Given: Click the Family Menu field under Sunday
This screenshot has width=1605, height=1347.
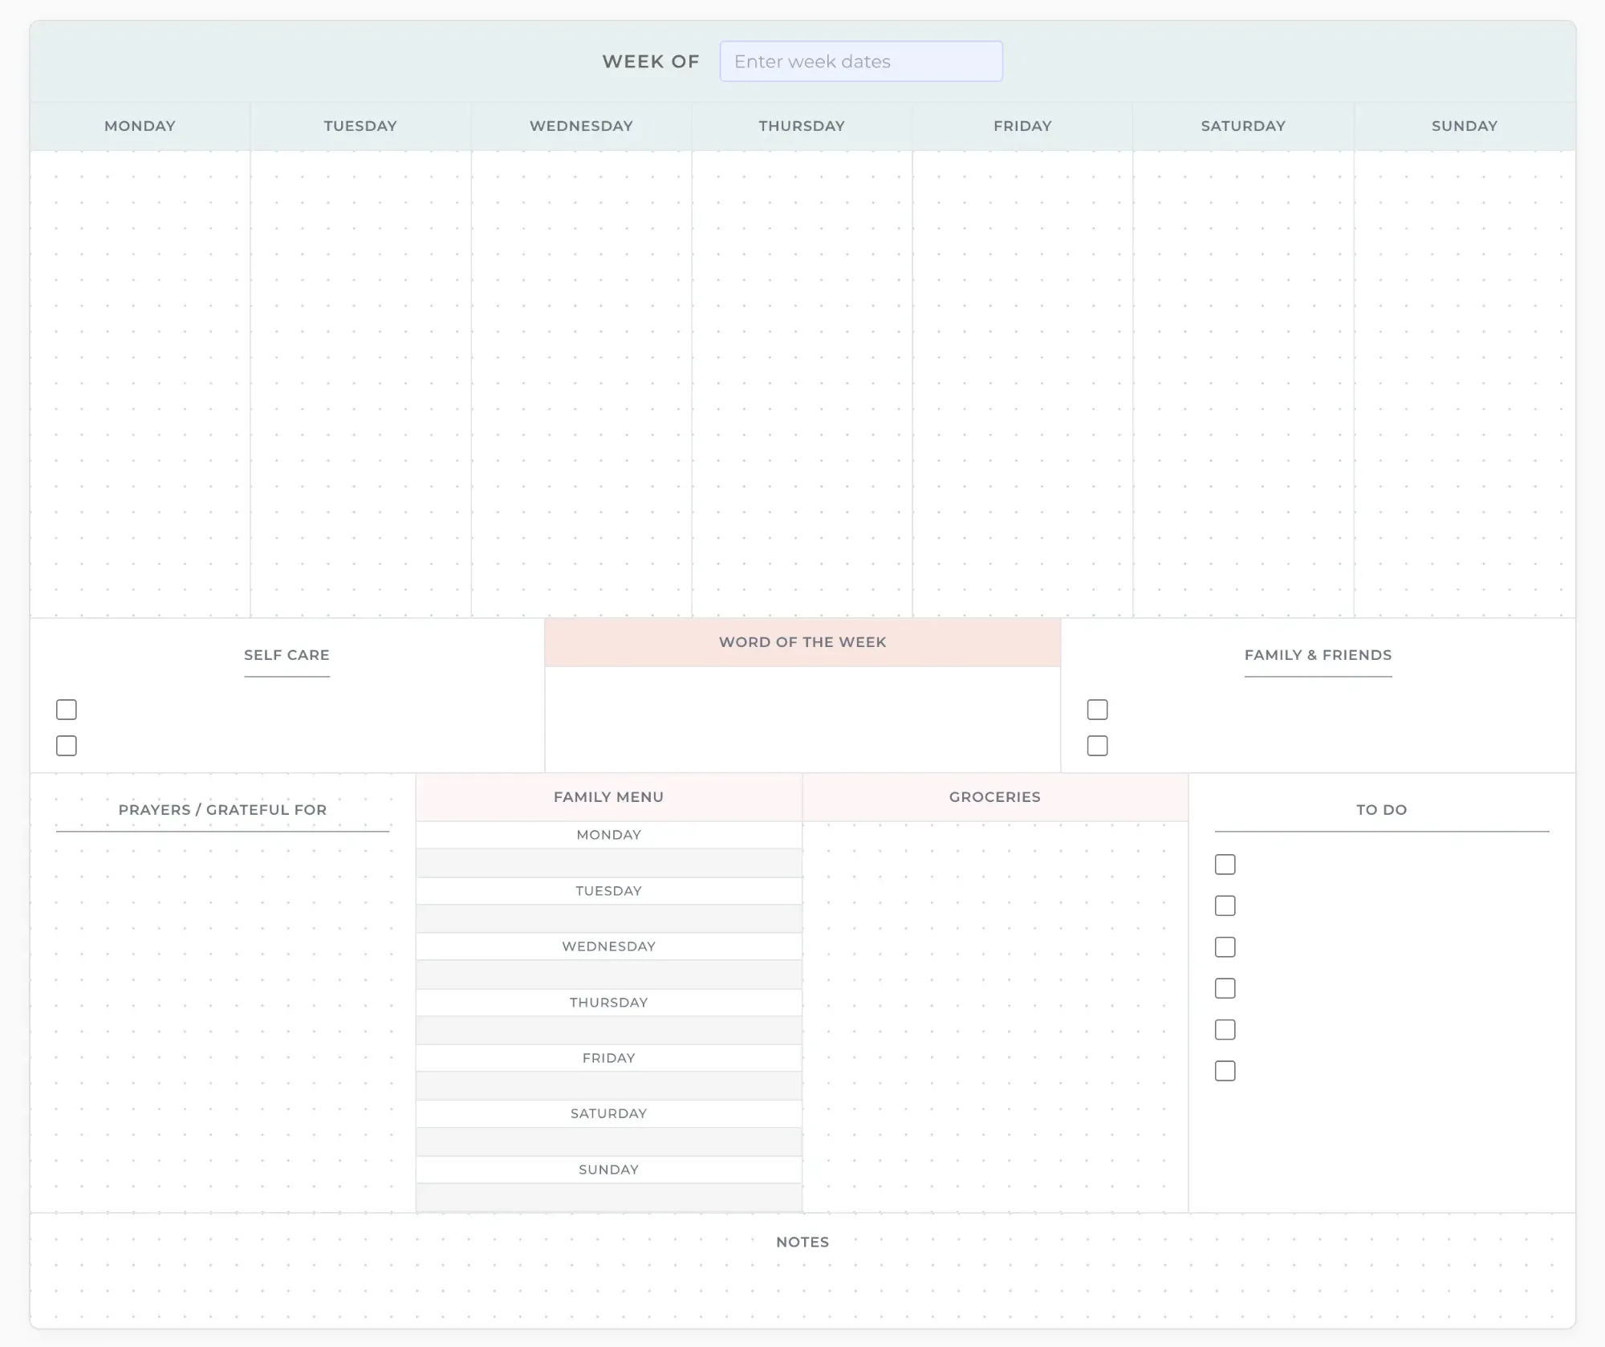Looking at the screenshot, I should [608, 1198].
